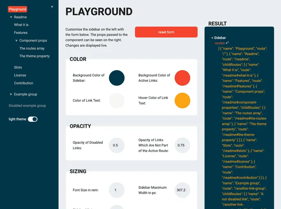Edit the disabled links opacity value 0.5
281x209 pixels.
coord(117,145)
